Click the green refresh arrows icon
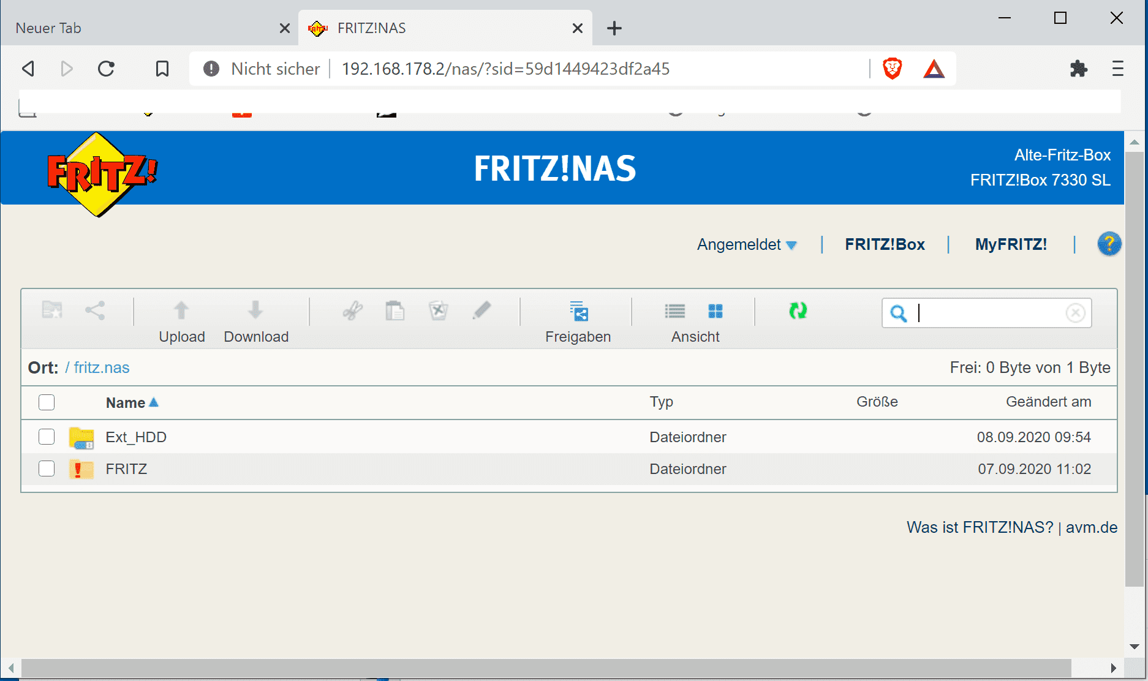The image size is (1148, 681). (798, 310)
